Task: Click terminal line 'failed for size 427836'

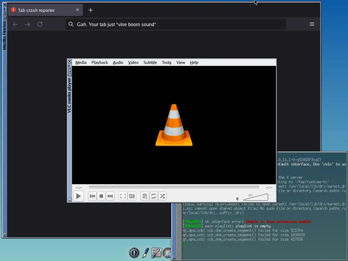Action: coord(243,240)
